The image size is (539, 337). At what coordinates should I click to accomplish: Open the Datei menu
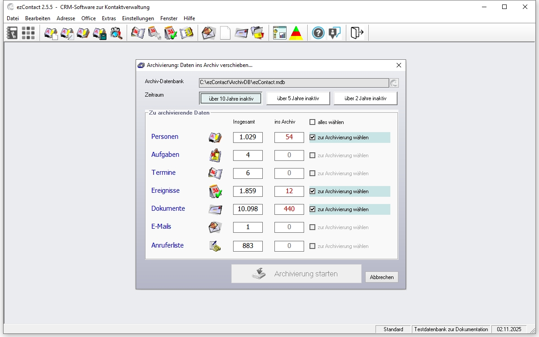(x=13, y=18)
